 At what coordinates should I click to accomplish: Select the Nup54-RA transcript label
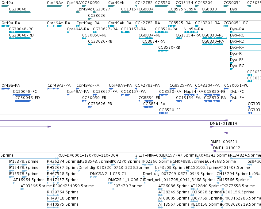pyautogui.click(x=194, y=29)
